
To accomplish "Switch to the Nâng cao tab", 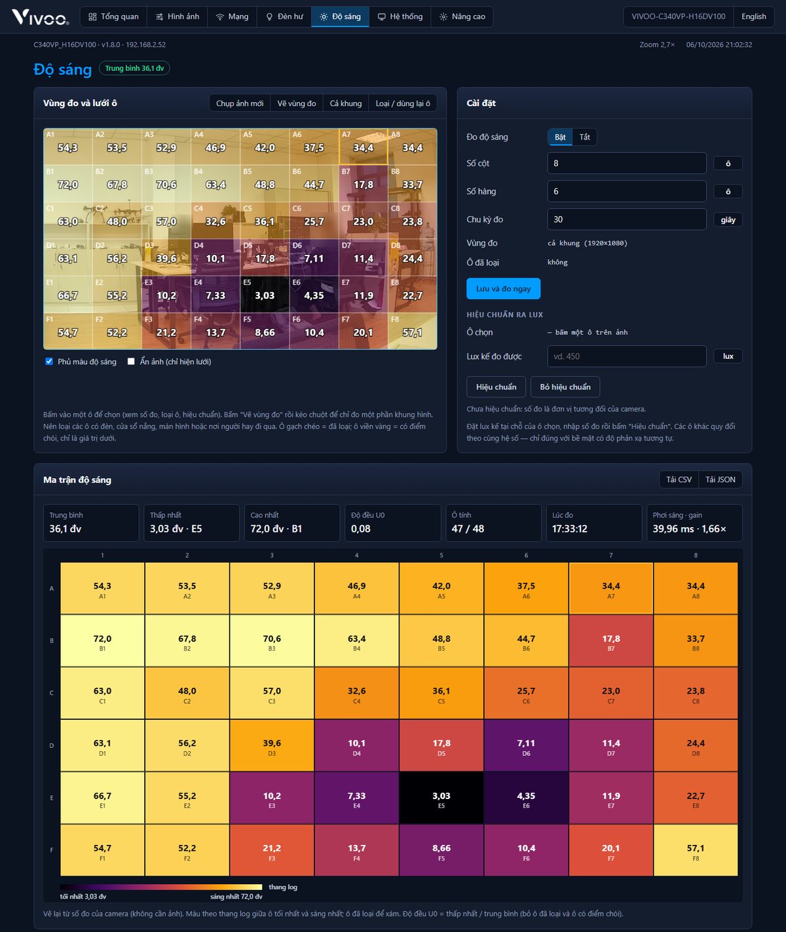I will [x=462, y=16].
